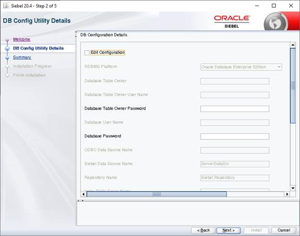Click the Oracle Siebel logo

click(232, 21)
